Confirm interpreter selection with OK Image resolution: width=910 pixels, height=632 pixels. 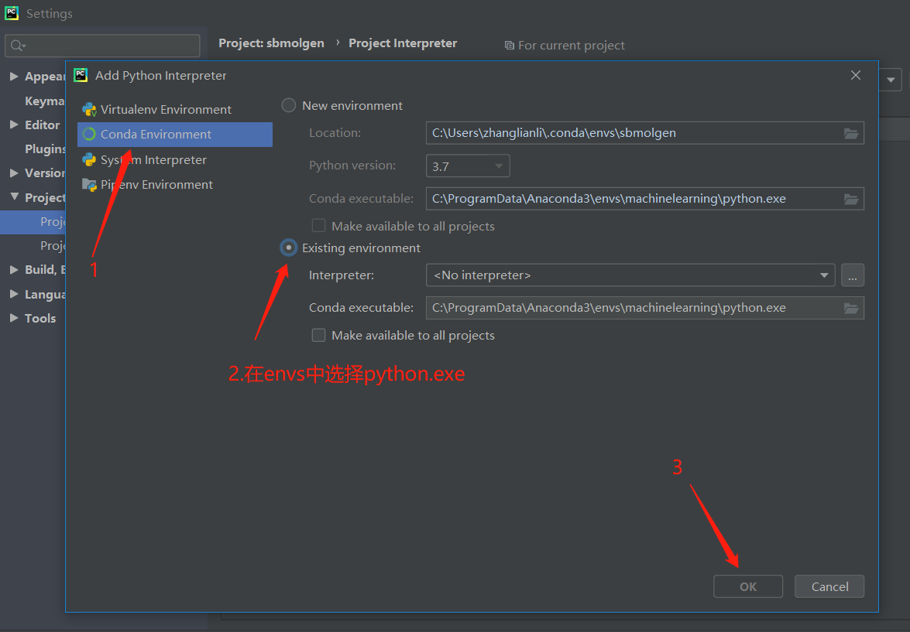[747, 586]
